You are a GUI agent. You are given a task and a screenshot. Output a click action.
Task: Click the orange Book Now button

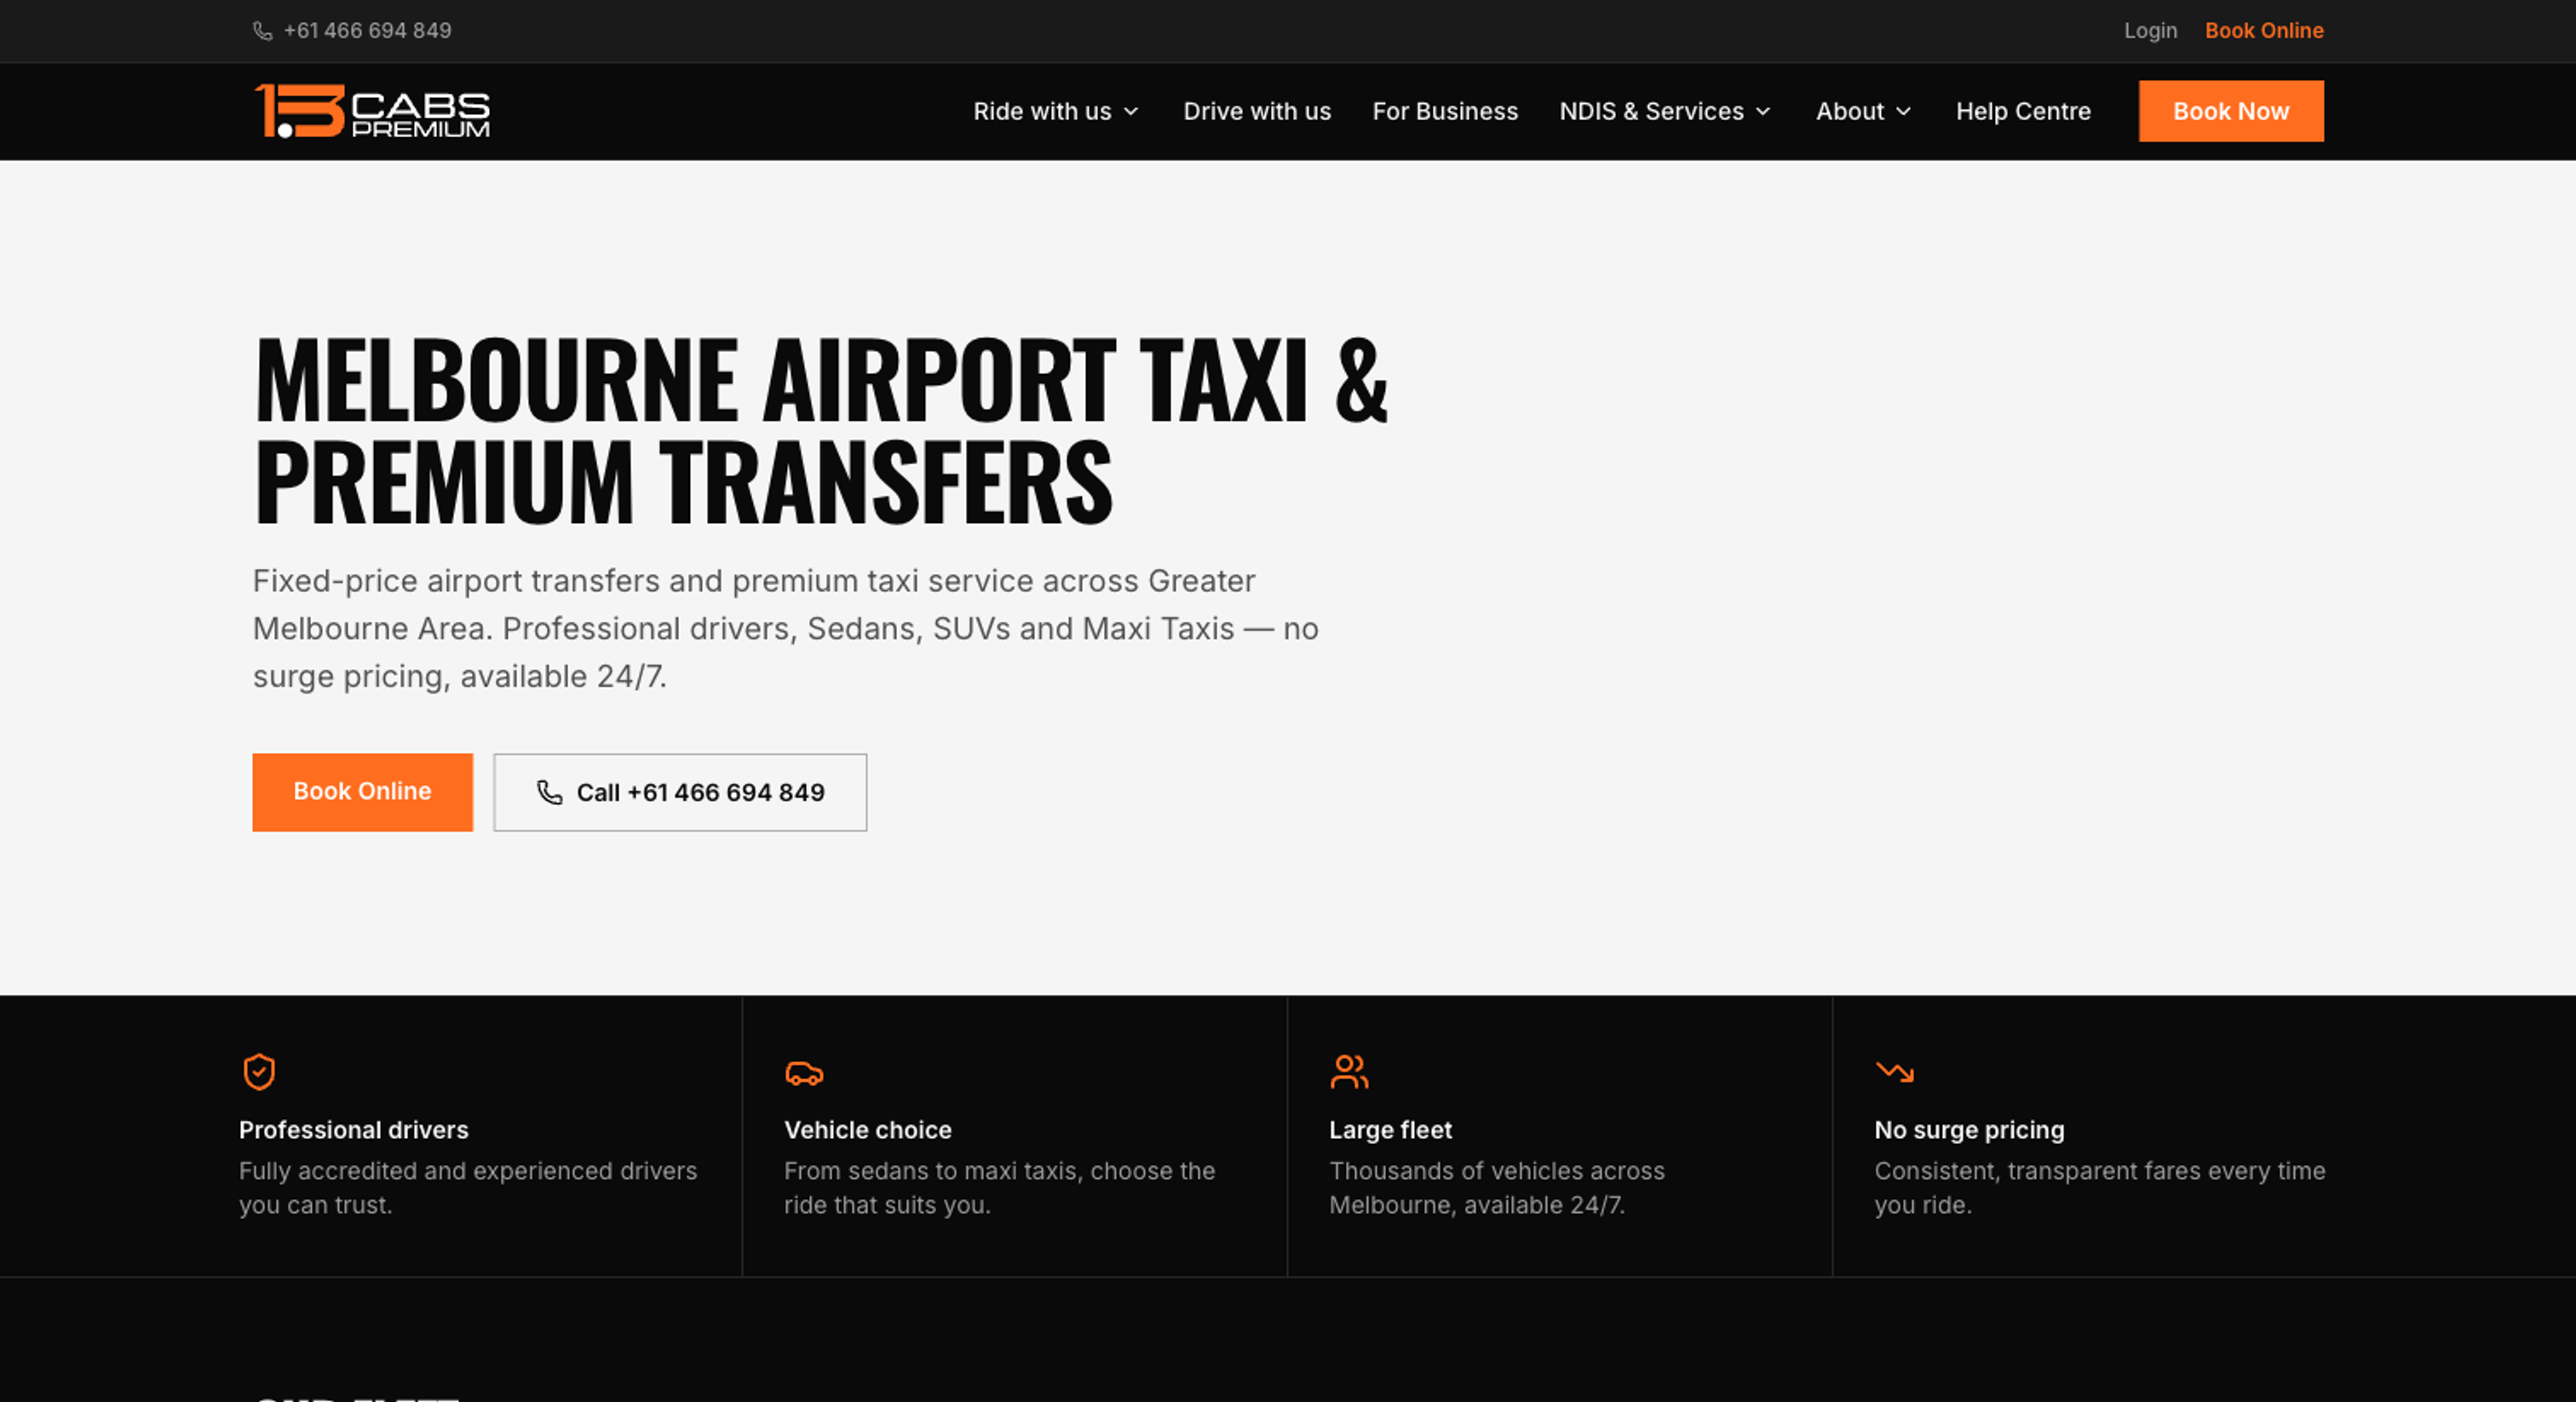(2231, 111)
